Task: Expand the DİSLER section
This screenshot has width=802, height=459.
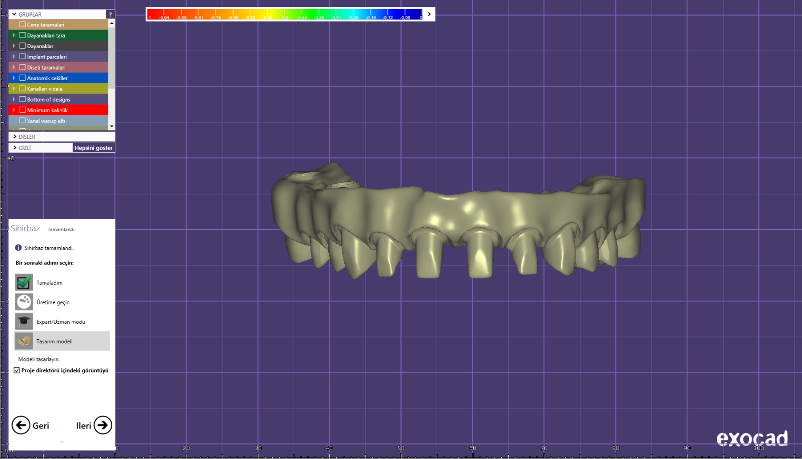Action: (x=15, y=137)
